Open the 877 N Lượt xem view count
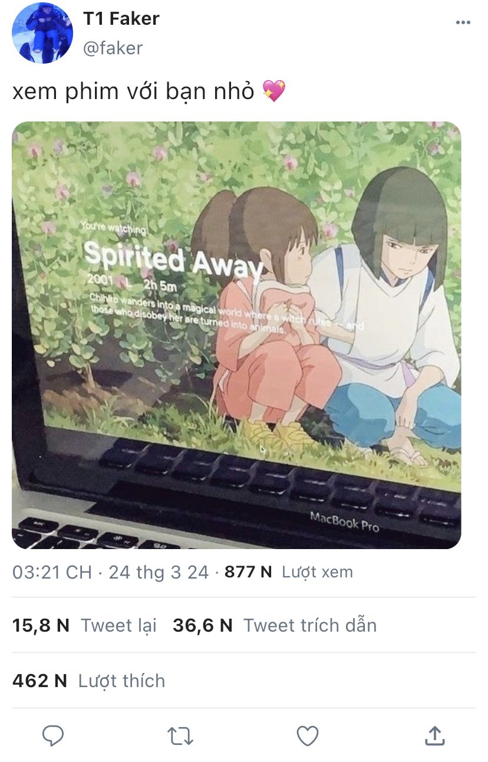 [289, 571]
